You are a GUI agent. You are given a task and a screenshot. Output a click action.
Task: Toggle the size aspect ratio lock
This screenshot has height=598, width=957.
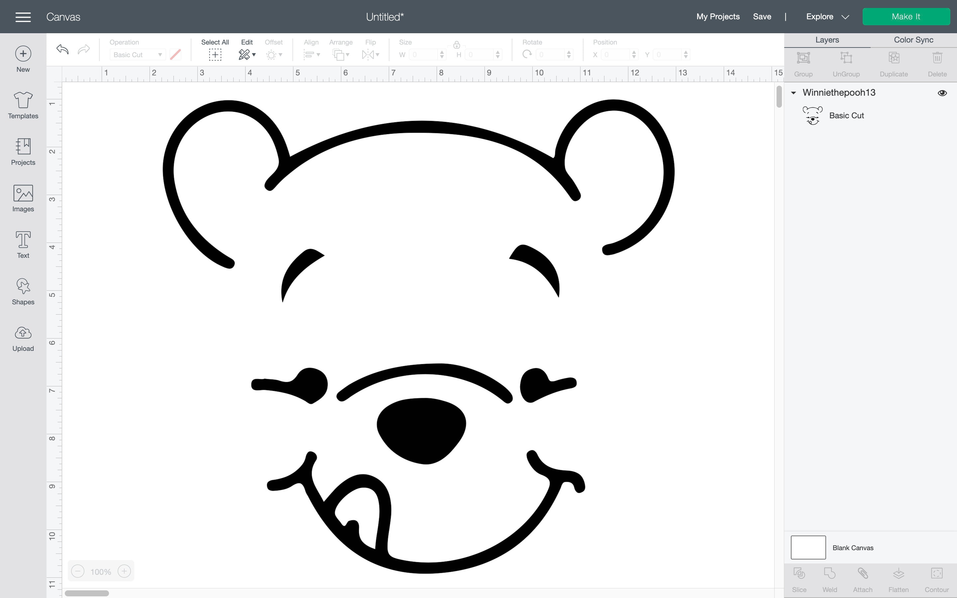point(456,45)
